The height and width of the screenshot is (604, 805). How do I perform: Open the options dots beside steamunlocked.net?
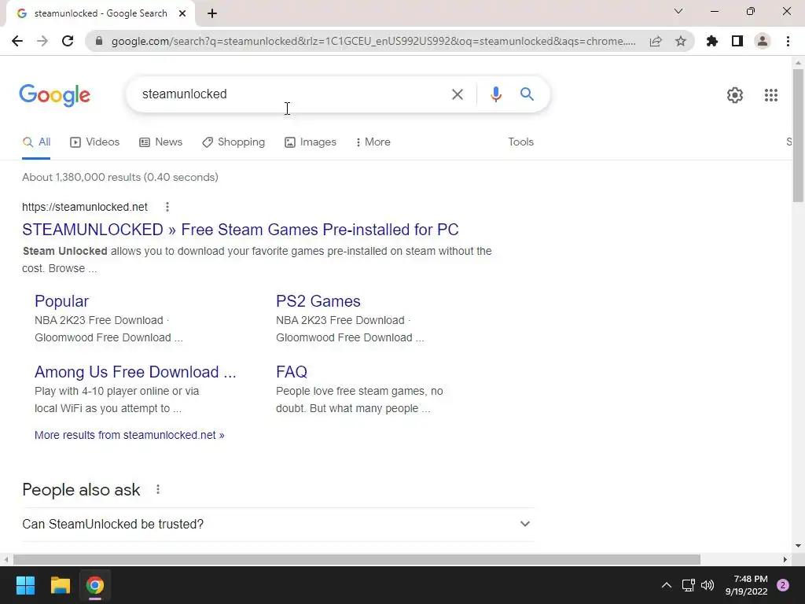167,207
